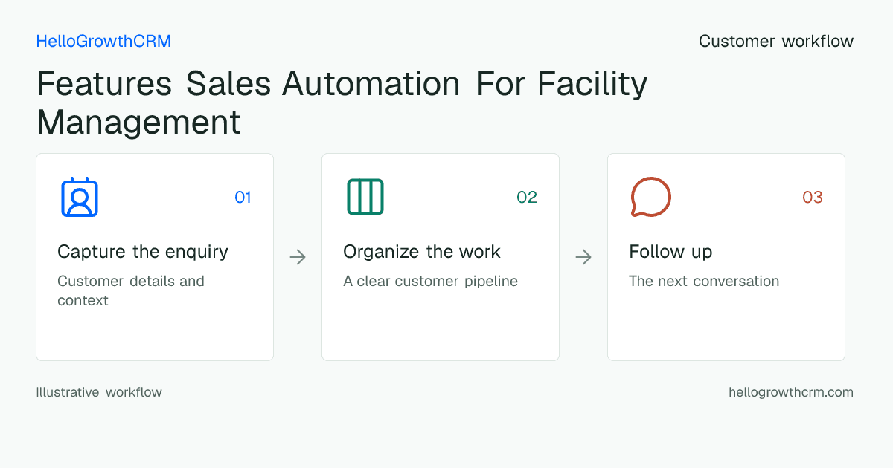Click 'The next conversation' description
893x468 pixels.
[x=704, y=282]
